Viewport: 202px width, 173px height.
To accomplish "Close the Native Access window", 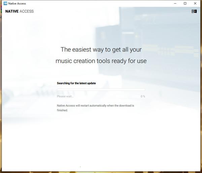I will point(195,3).
